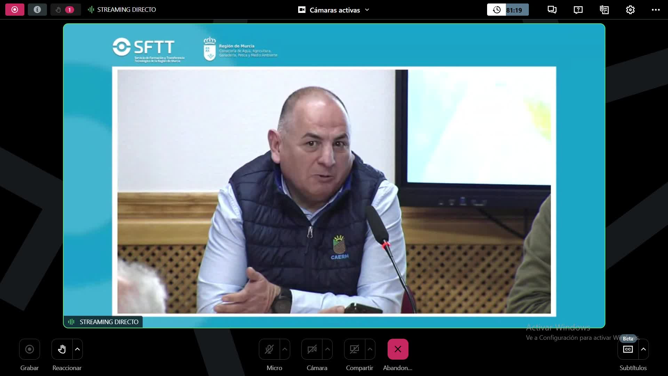Toggle the Subtítulos CC captions button
The width and height of the screenshot is (668, 376).
628,349
